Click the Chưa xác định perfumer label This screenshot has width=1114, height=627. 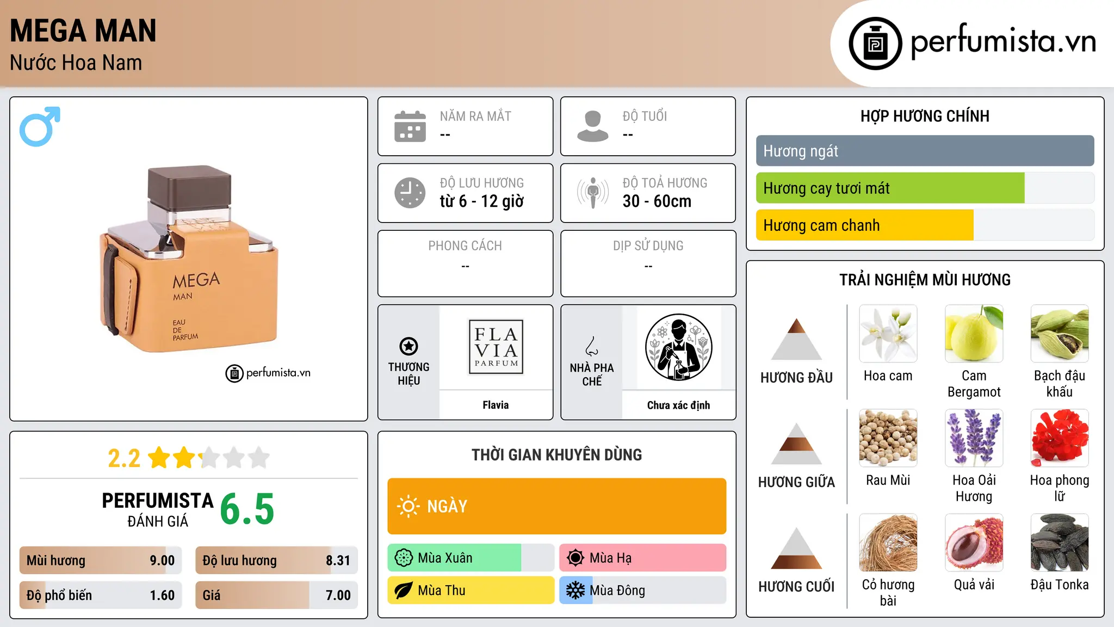tap(678, 405)
